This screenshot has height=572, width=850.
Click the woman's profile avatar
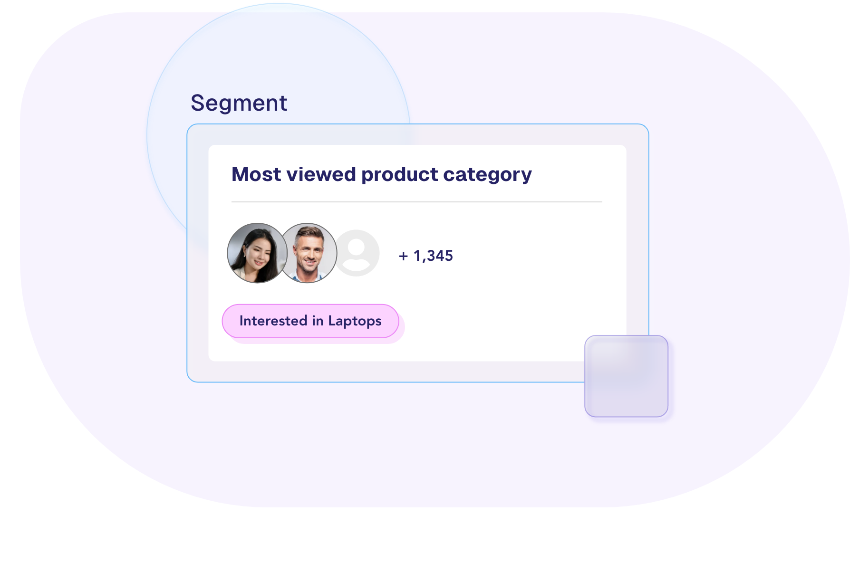coord(257,253)
